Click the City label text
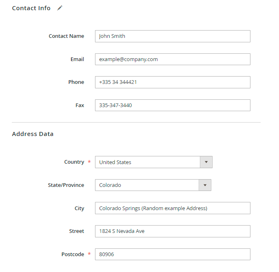 click(79, 208)
